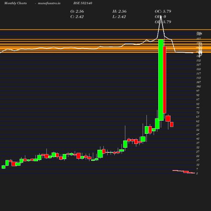The image size is (211, 211).
Task: Click the "BSE 532140" symbol label
Action: pyautogui.click(x=83, y=3)
